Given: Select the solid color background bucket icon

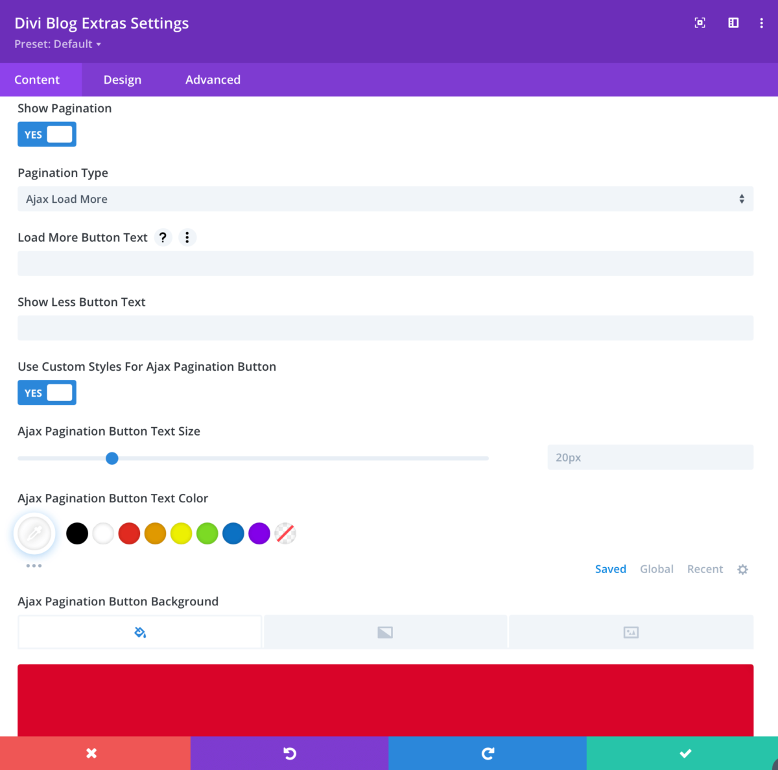Looking at the screenshot, I should [x=139, y=631].
